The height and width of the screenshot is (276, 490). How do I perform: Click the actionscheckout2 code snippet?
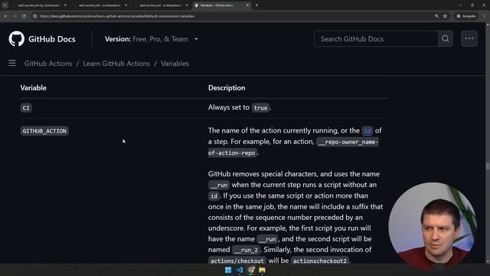(320, 261)
